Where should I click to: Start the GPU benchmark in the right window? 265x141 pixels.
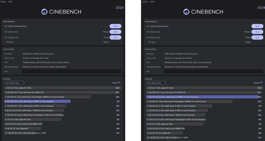pos(257,26)
